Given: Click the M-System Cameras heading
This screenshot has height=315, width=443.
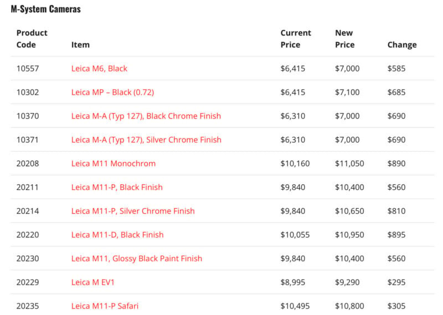Looking at the screenshot, I should coord(45,9).
